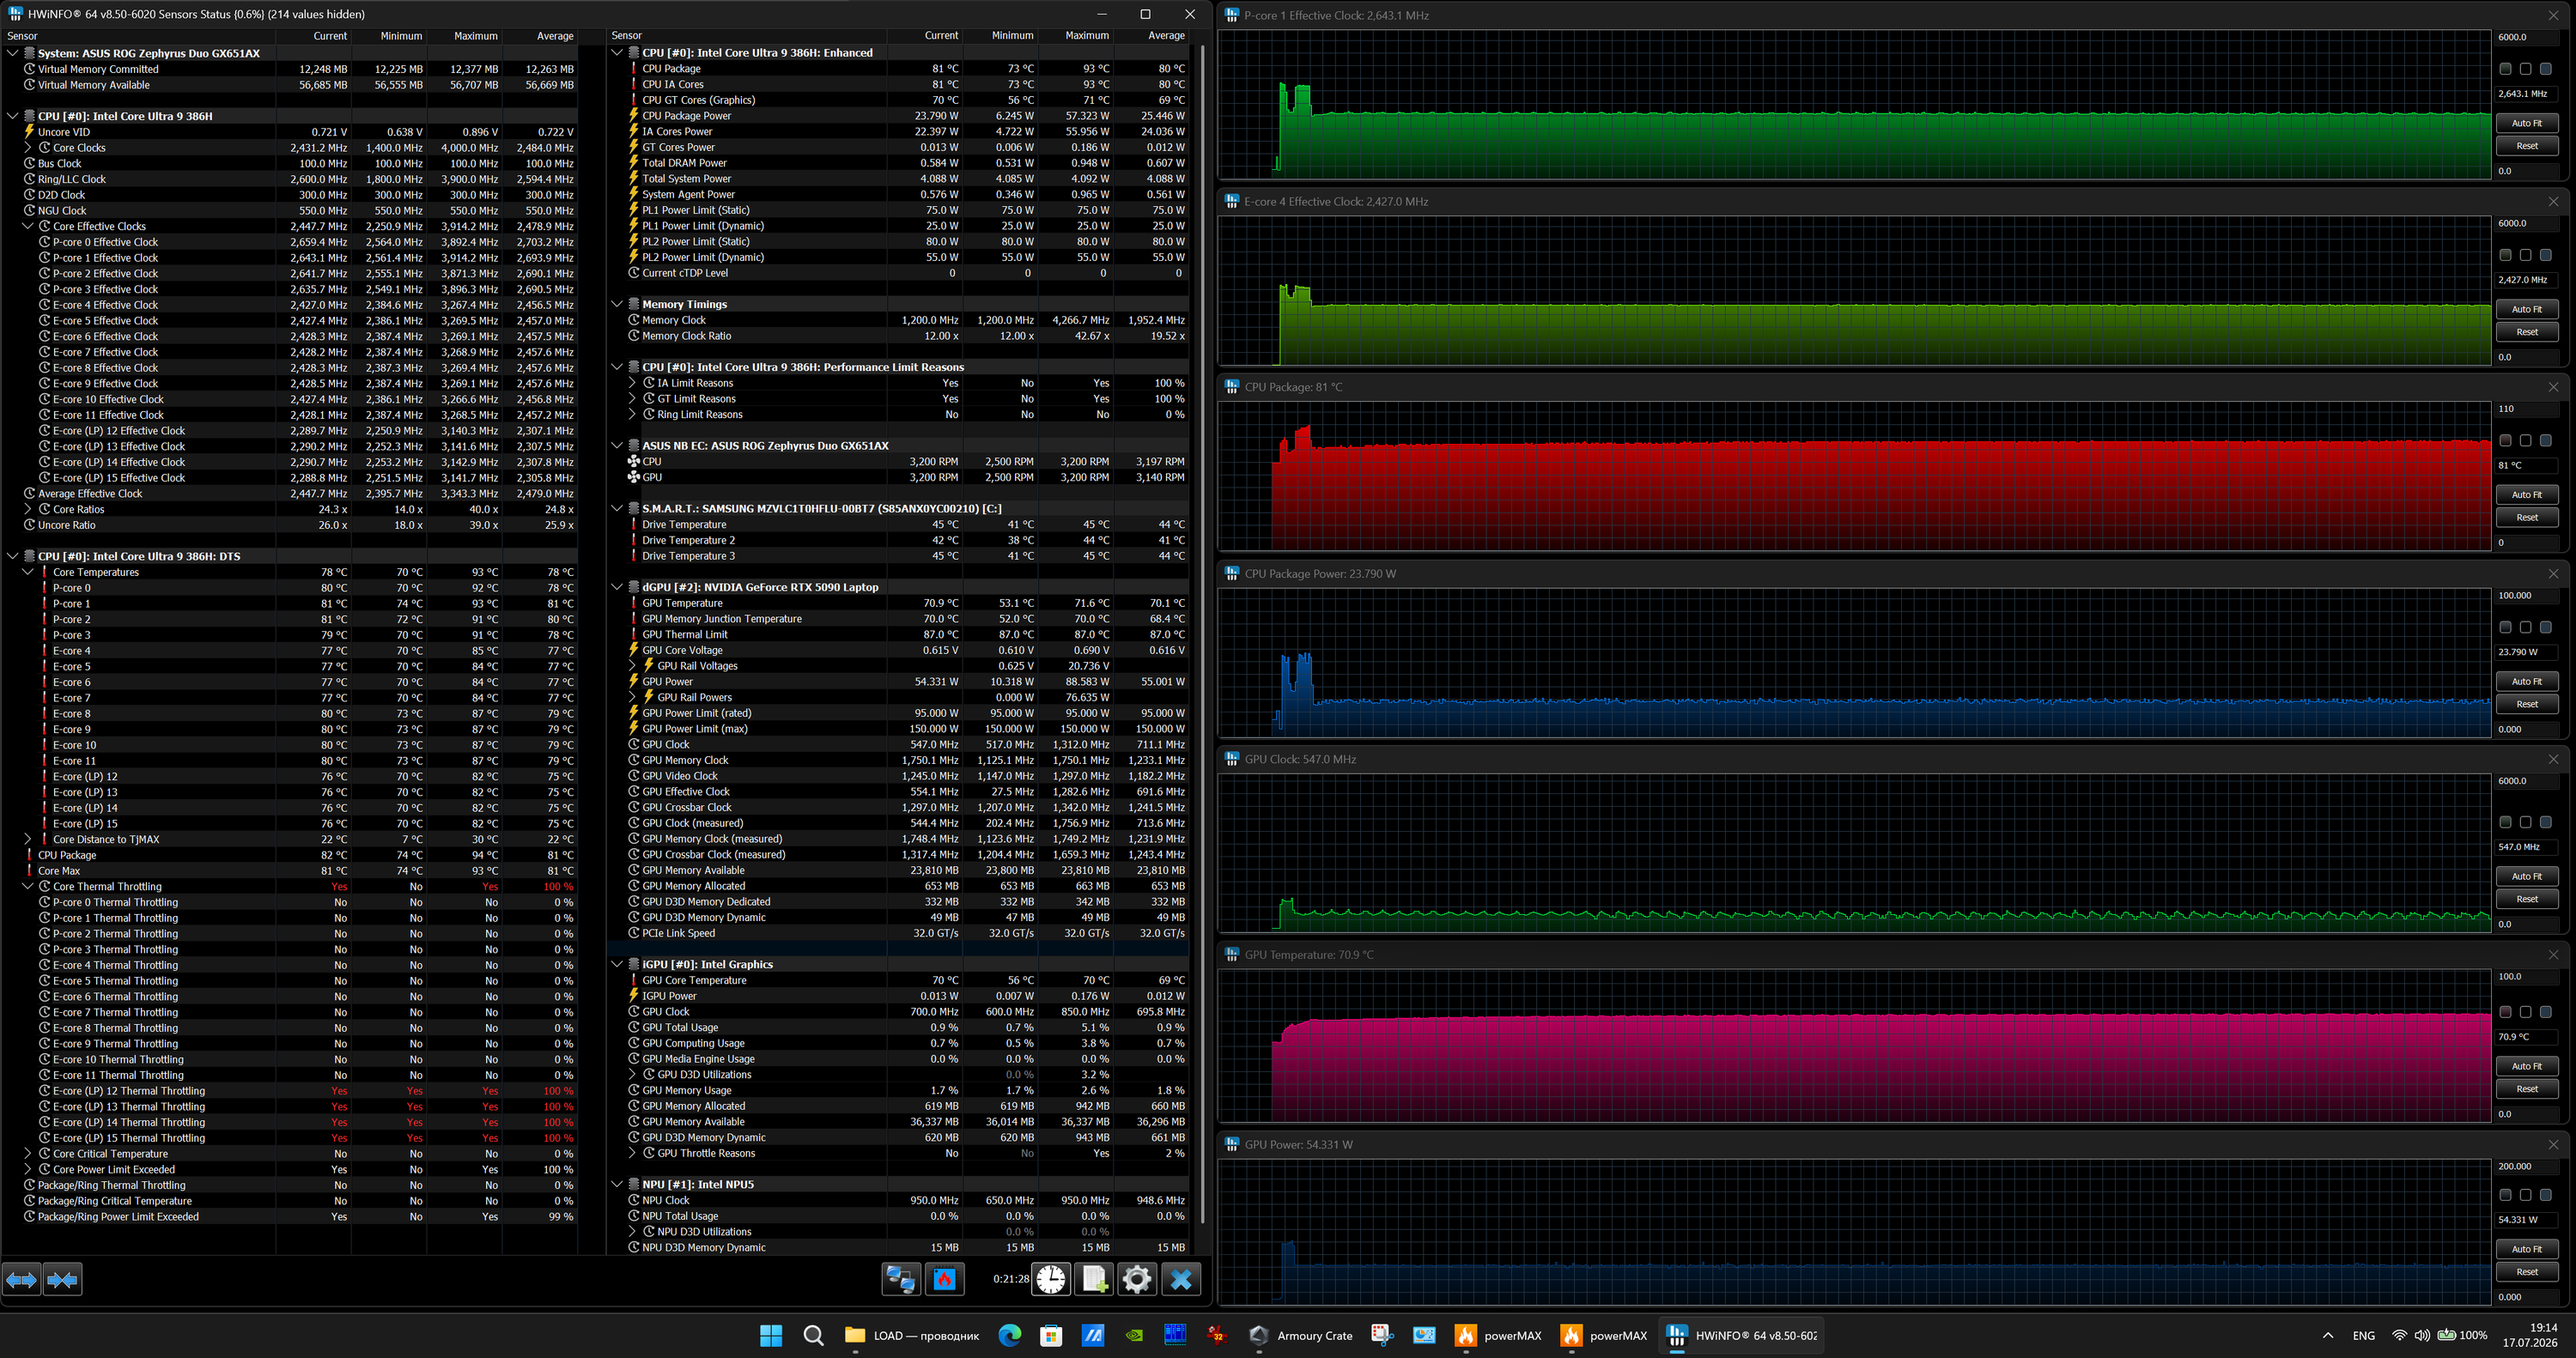The image size is (2576, 1358).
Task: Expand GPU Rail Voltages
Action: 632,666
